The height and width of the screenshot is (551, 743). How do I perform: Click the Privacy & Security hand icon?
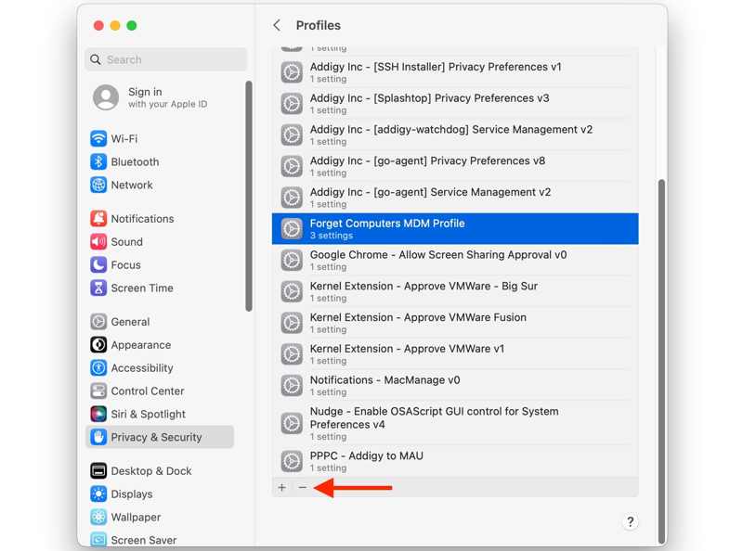[98, 437]
